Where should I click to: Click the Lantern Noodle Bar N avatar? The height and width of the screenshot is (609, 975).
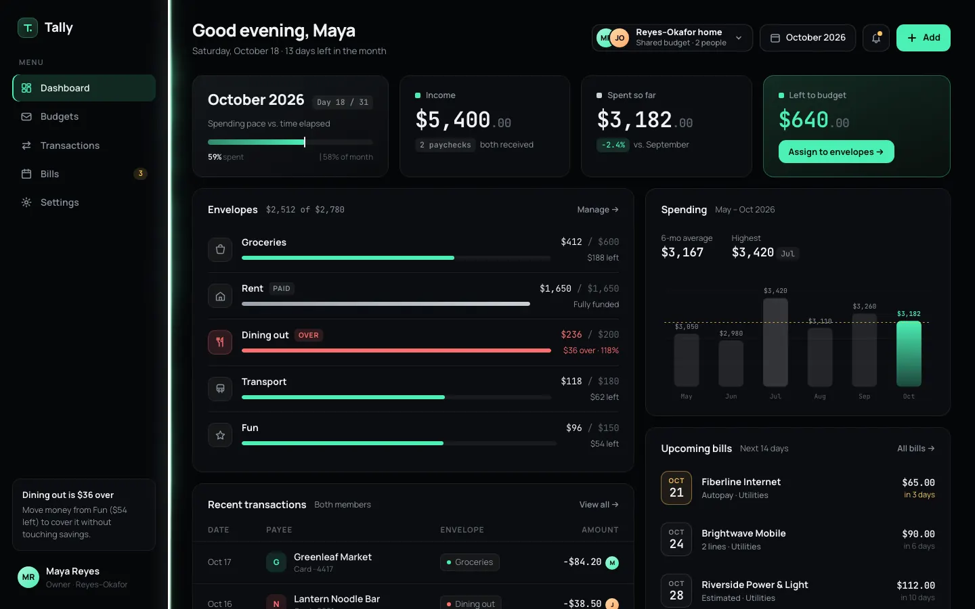(x=276, y=604)
